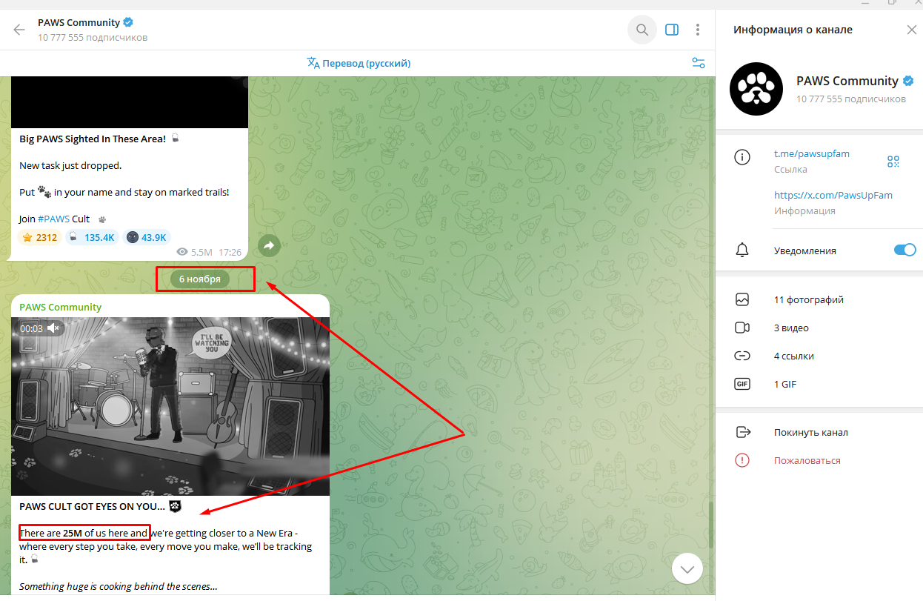Viewport: 923px width, 601px height.
Task: Click the 17:26 post timestamp
Action: pos(230,252)
